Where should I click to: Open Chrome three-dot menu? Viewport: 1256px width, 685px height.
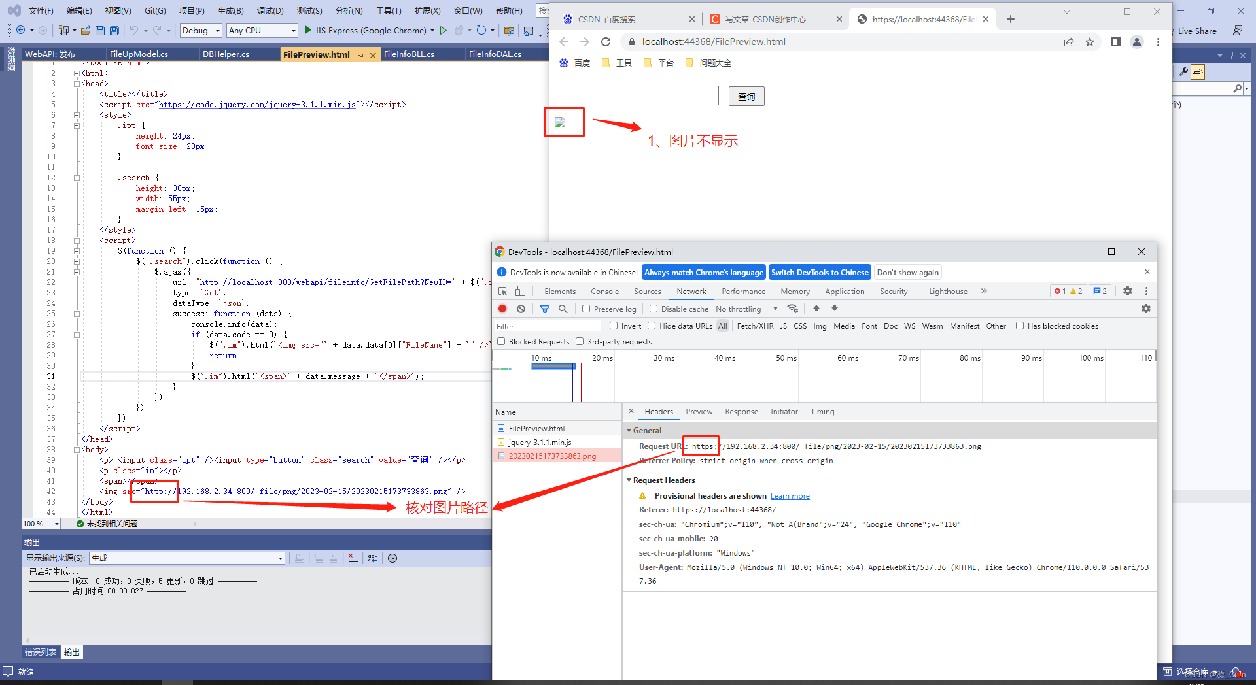[x=1158, y=42]
